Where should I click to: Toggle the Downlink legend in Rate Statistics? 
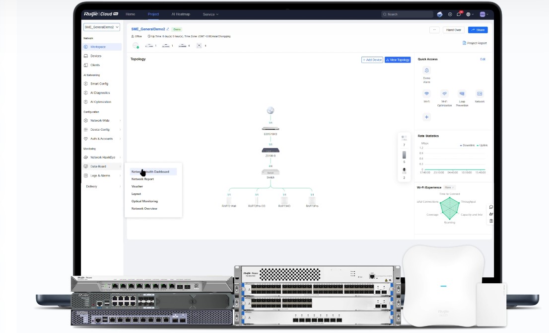pyautogui.click(x=467, y=145)
